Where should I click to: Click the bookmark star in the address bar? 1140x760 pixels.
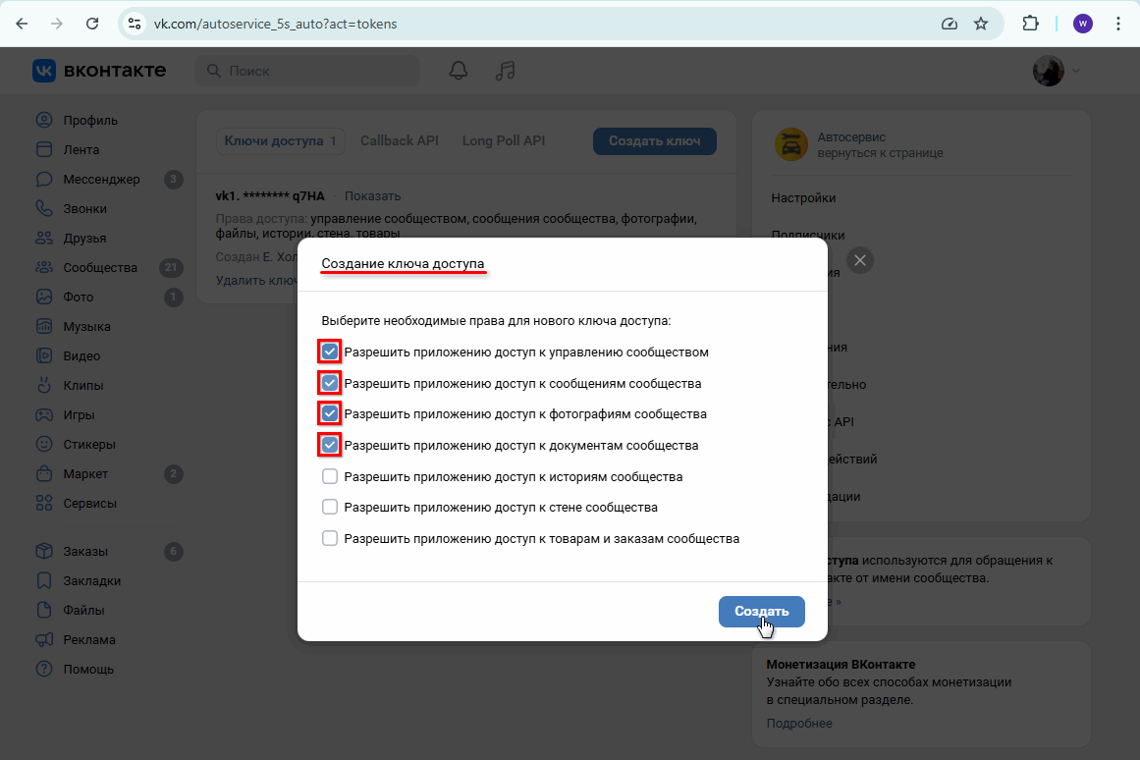981,23
